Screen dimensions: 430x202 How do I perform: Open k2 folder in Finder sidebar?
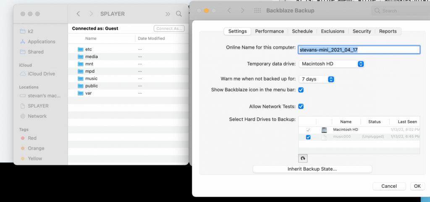(x=26, y=31)
